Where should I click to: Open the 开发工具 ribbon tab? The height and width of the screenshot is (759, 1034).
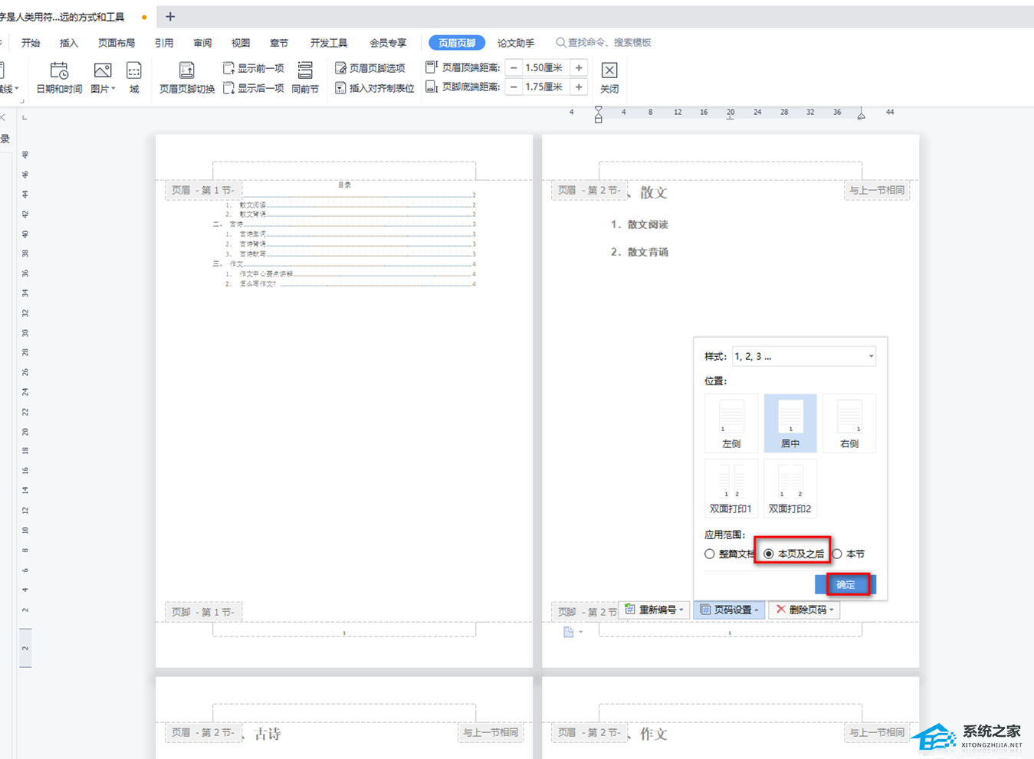tap(329, 43)
